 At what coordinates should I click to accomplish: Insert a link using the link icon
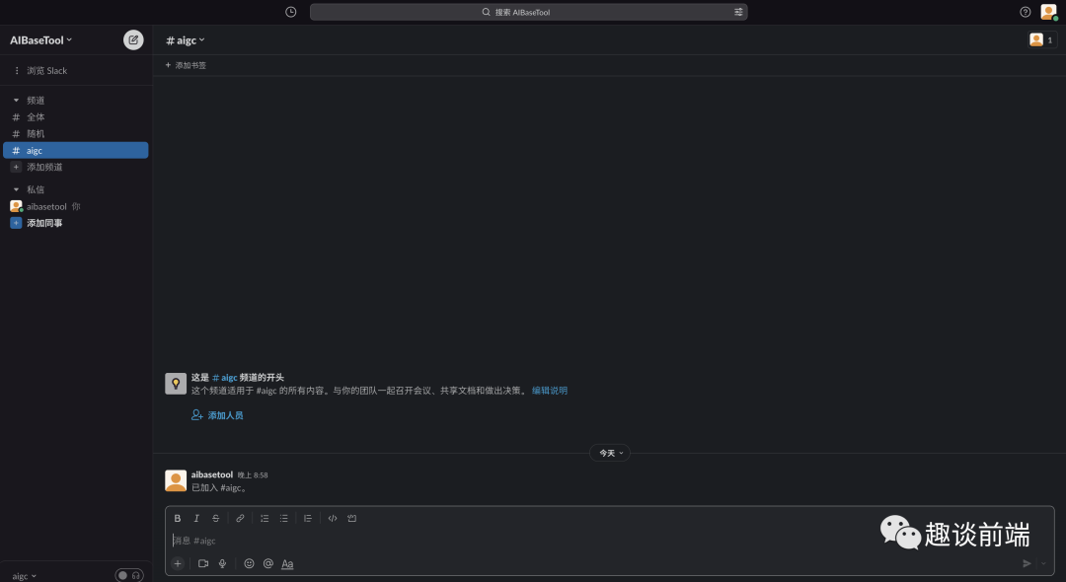click(x=240, y=518)
